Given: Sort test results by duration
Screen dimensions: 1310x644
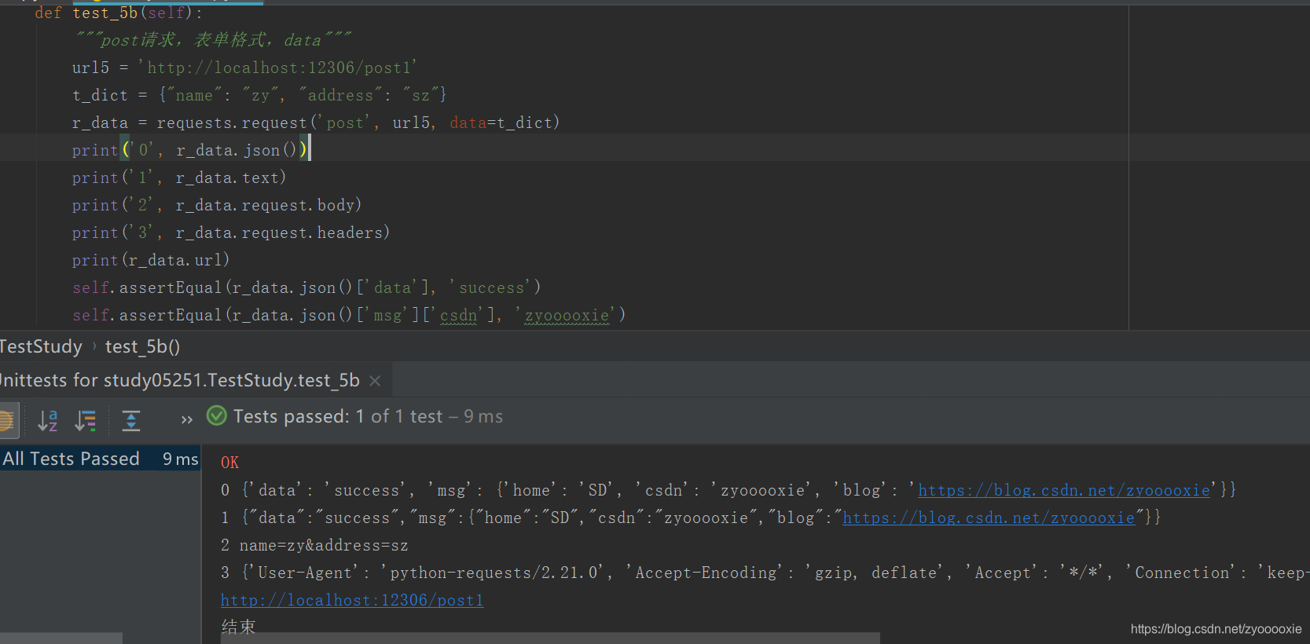Looking at the screenshot, I should click(85, 420).
